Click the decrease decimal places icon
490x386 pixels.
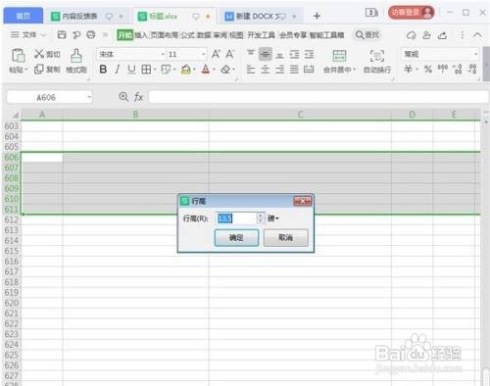coord(472,69)
